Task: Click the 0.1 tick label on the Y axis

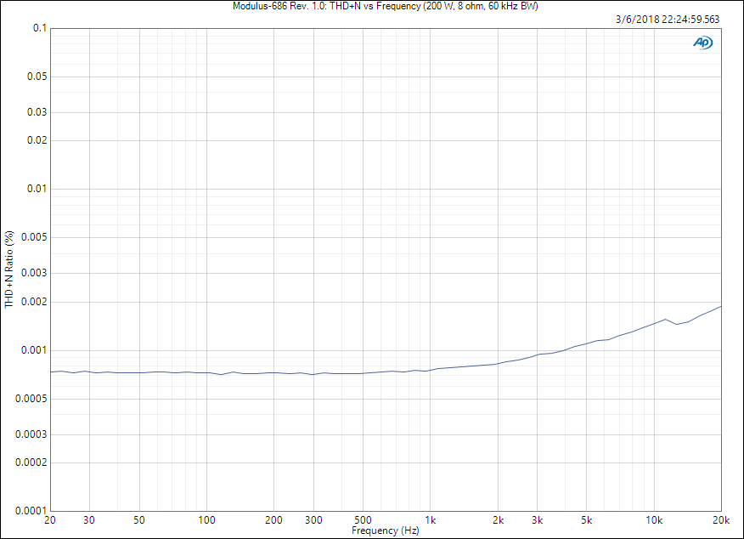Action: (x=40, y=28)
